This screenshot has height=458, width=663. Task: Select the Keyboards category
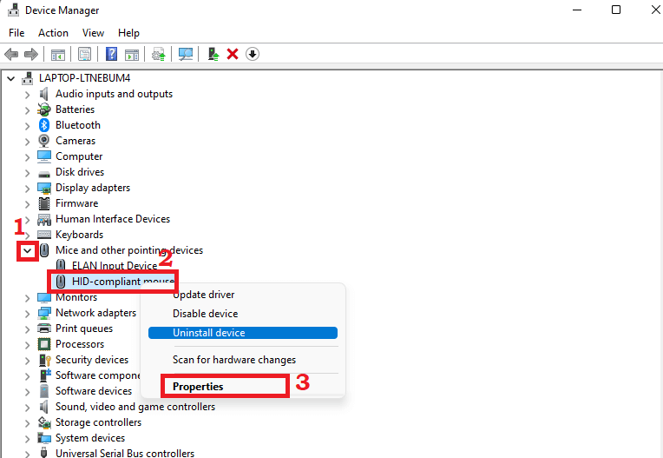(79, 235)
